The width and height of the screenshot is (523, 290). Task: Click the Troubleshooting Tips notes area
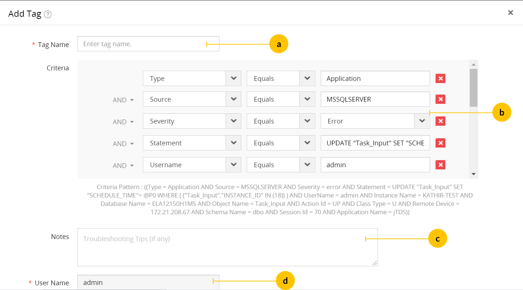pos(226,246)
